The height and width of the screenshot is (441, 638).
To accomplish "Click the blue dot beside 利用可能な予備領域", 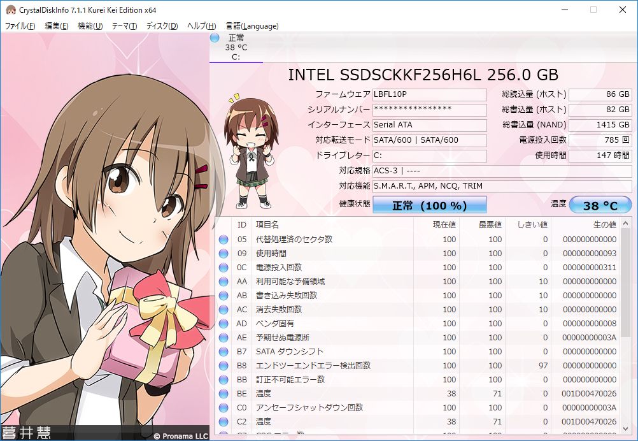I will (x=223, y=282).
